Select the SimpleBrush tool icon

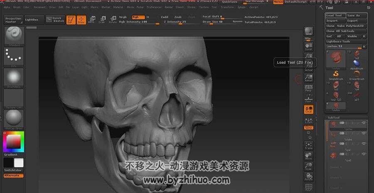(336, 75)
